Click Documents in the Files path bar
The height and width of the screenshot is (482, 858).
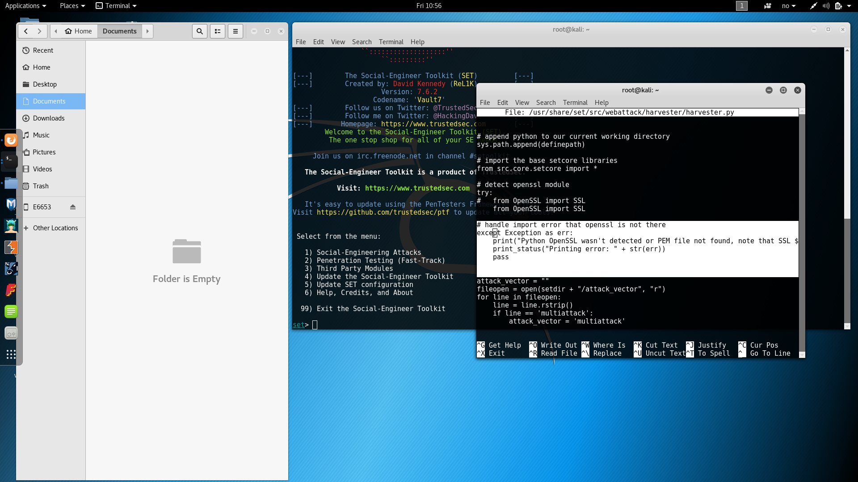point(120,31)
